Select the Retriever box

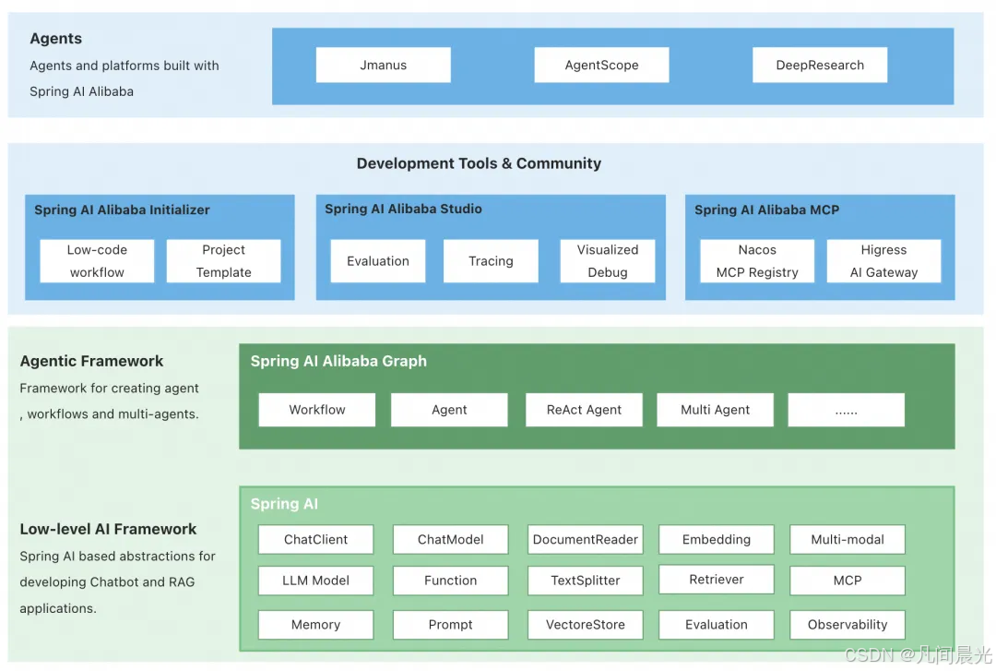point(717,580)
